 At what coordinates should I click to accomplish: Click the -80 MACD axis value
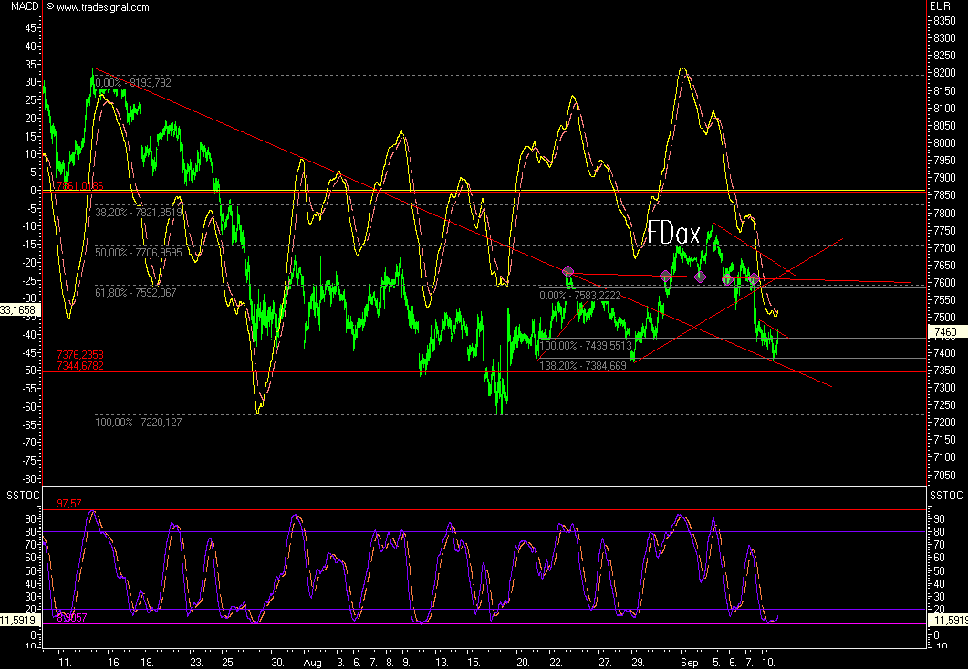28,479
